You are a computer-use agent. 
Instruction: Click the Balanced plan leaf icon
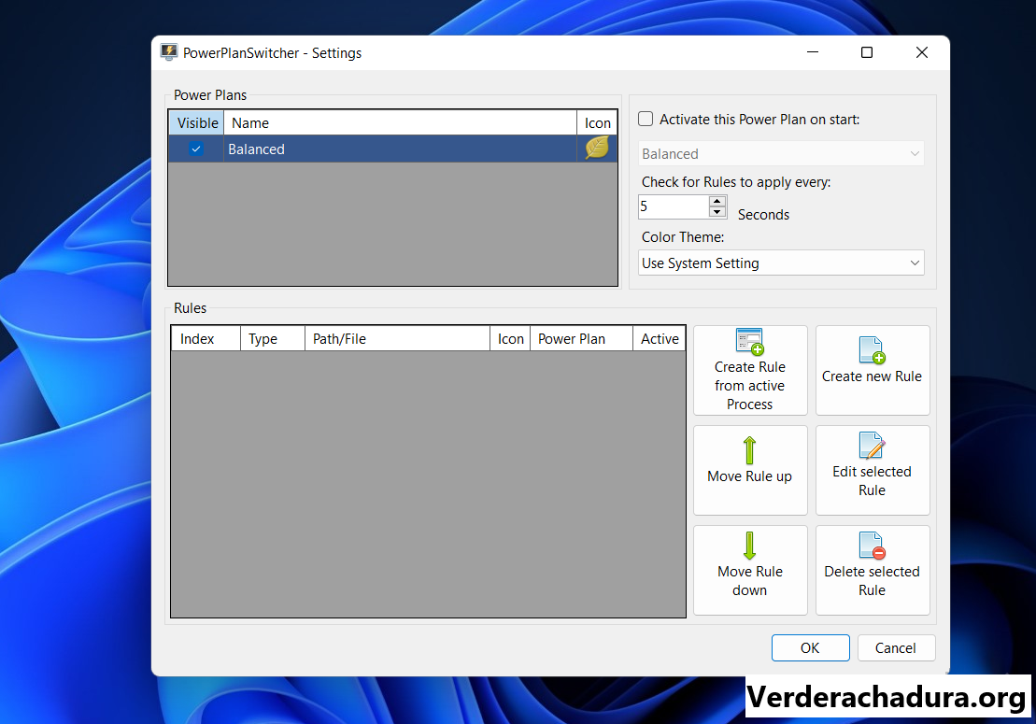point(597,148)
